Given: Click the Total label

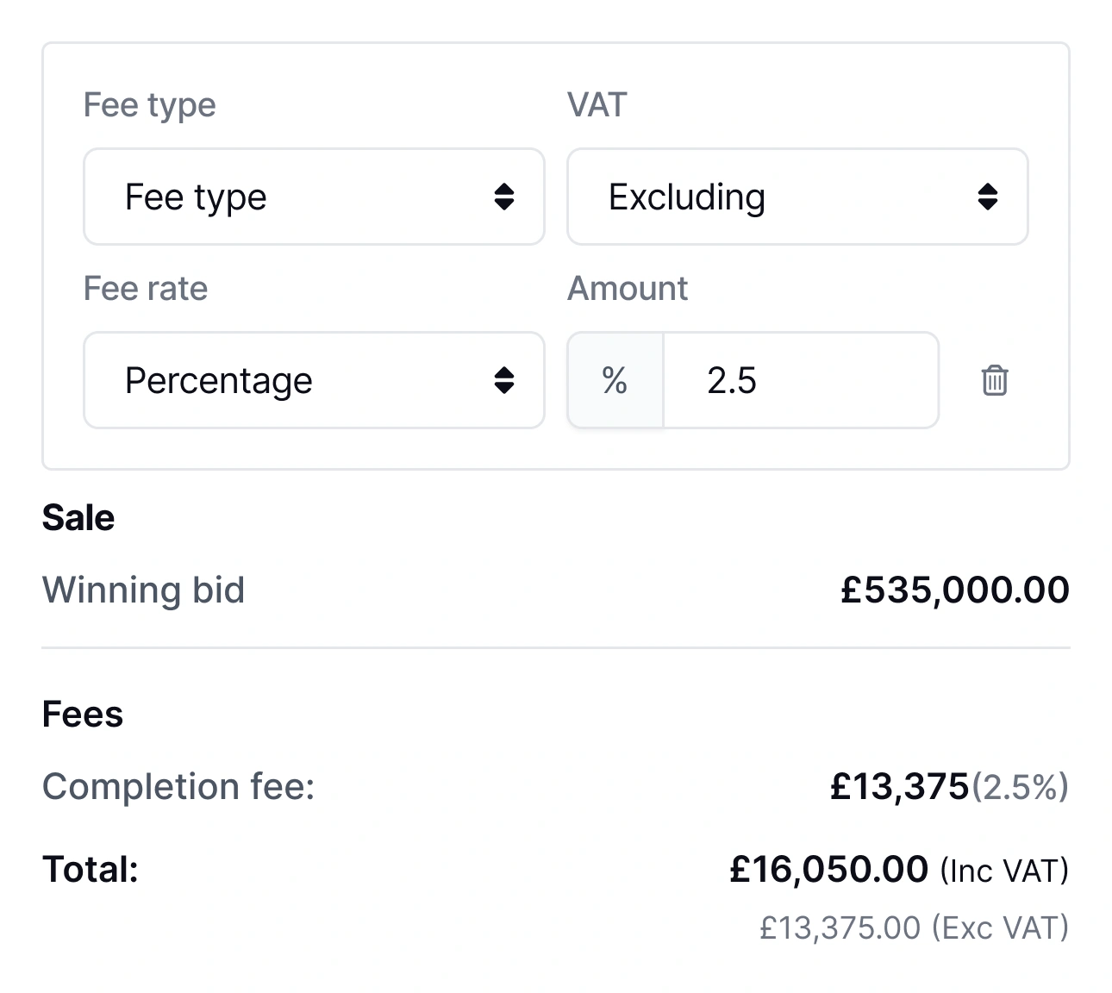Looking at the screenshot, I should click(x=90, y=869).
